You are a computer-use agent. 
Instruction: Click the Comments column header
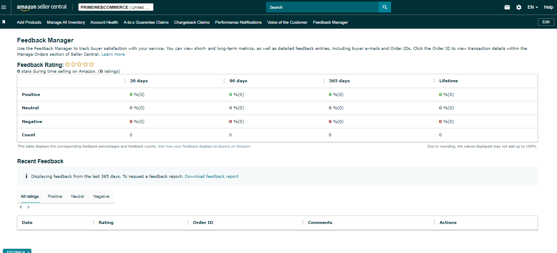point(320,223)
